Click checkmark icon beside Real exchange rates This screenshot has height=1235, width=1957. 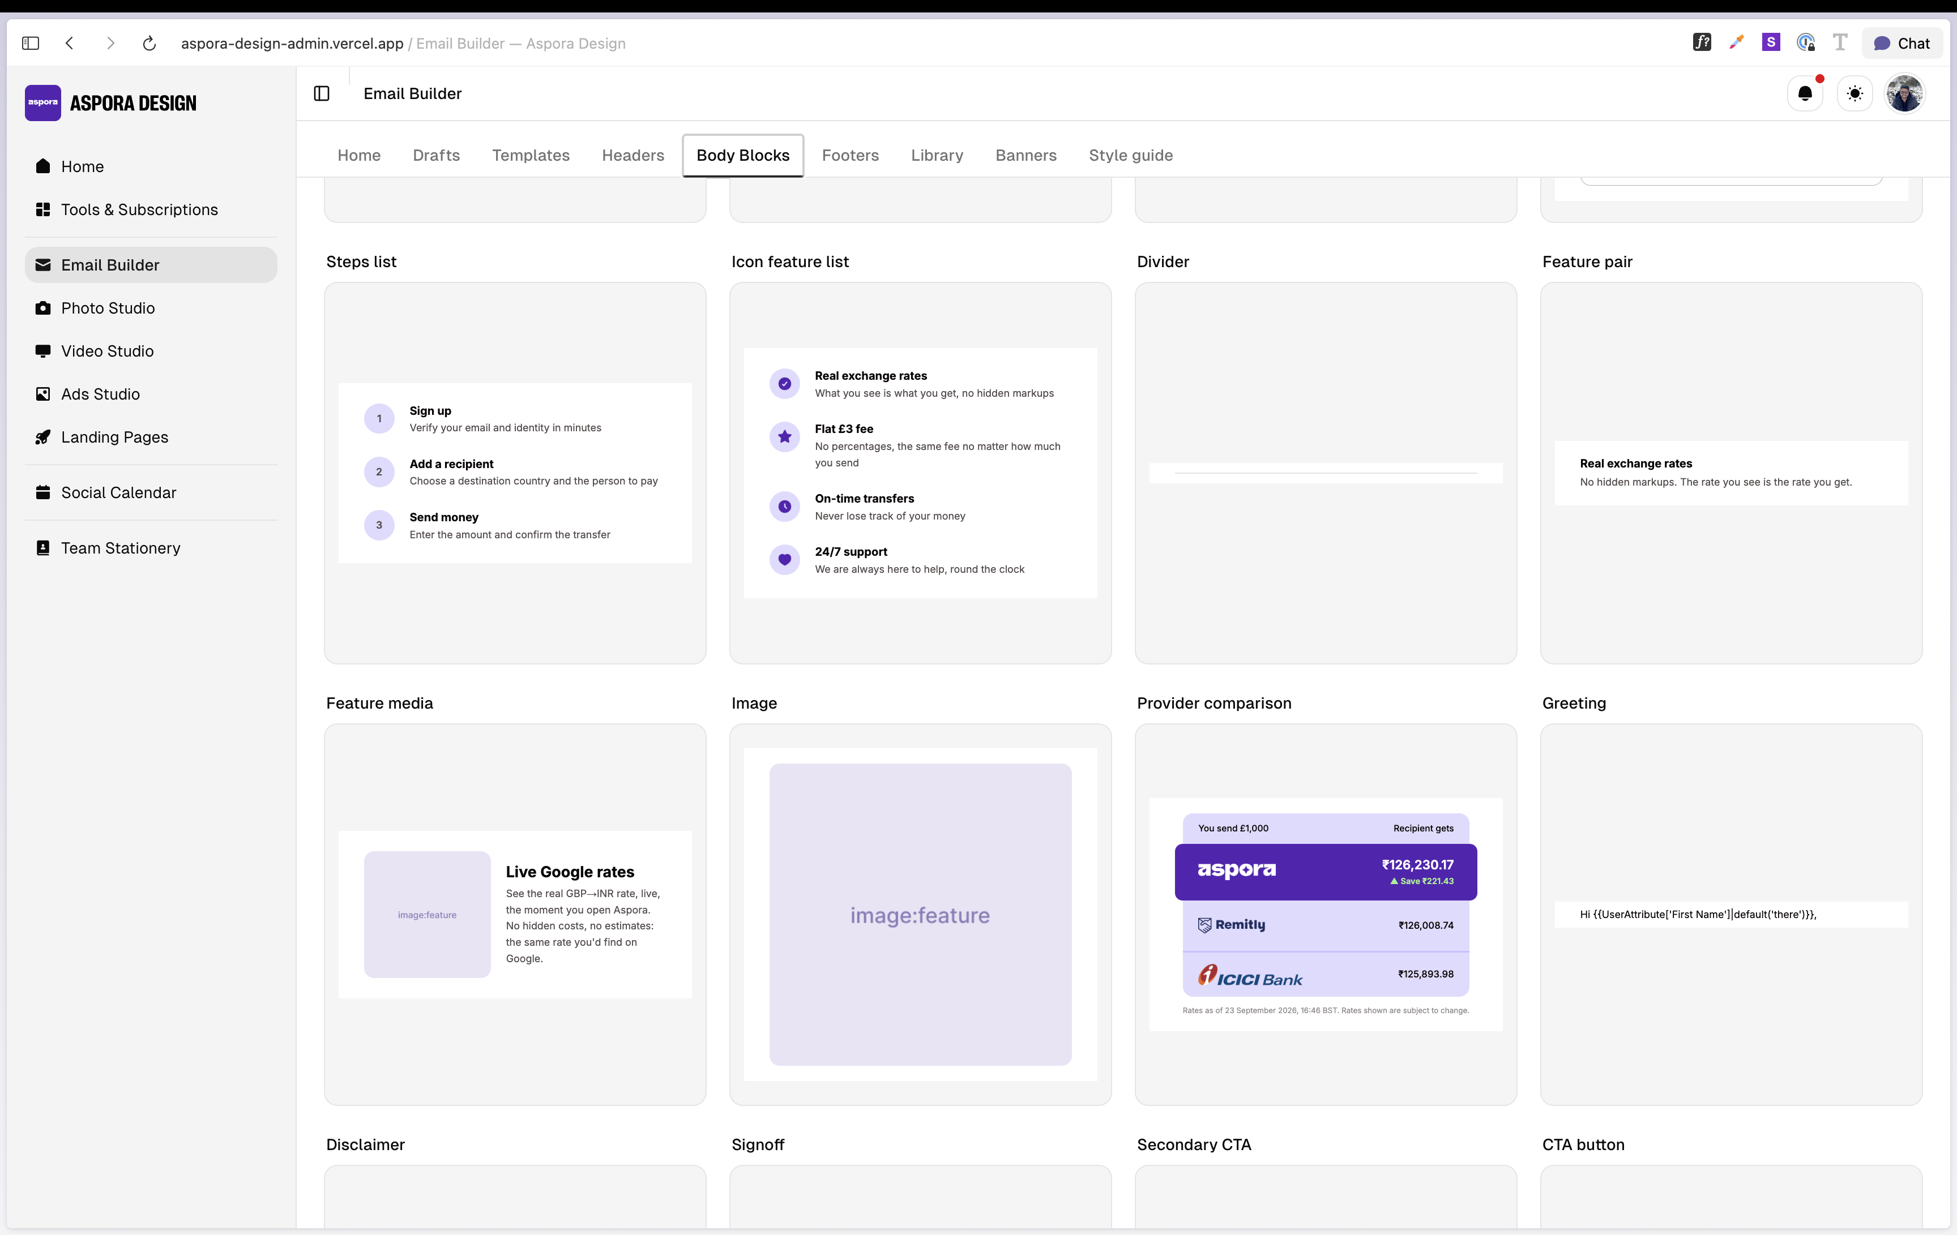tap(784, 384)
